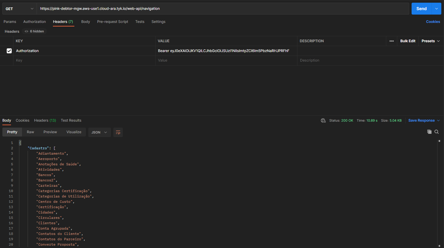Show the 6 hidden headers

point(34,31)
